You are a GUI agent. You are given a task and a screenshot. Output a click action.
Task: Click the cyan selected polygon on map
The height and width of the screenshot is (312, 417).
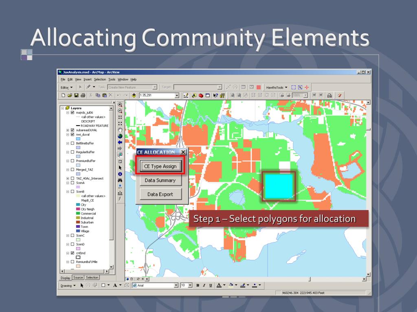[x=278, y=186]
